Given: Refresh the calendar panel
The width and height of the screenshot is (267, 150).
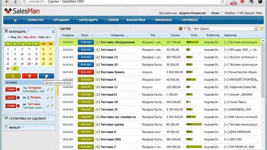Looking at the screenshot, I should [53, 32].
